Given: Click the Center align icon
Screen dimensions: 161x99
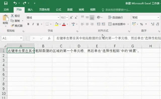Looking at the screenshot, I should pos(87,24).
